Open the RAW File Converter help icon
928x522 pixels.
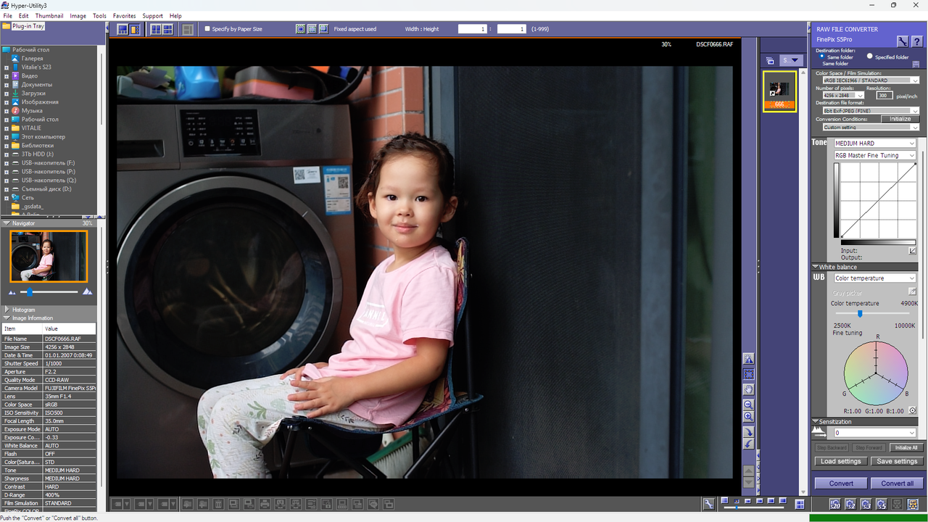pyautogui.click(x=916, y=41)
